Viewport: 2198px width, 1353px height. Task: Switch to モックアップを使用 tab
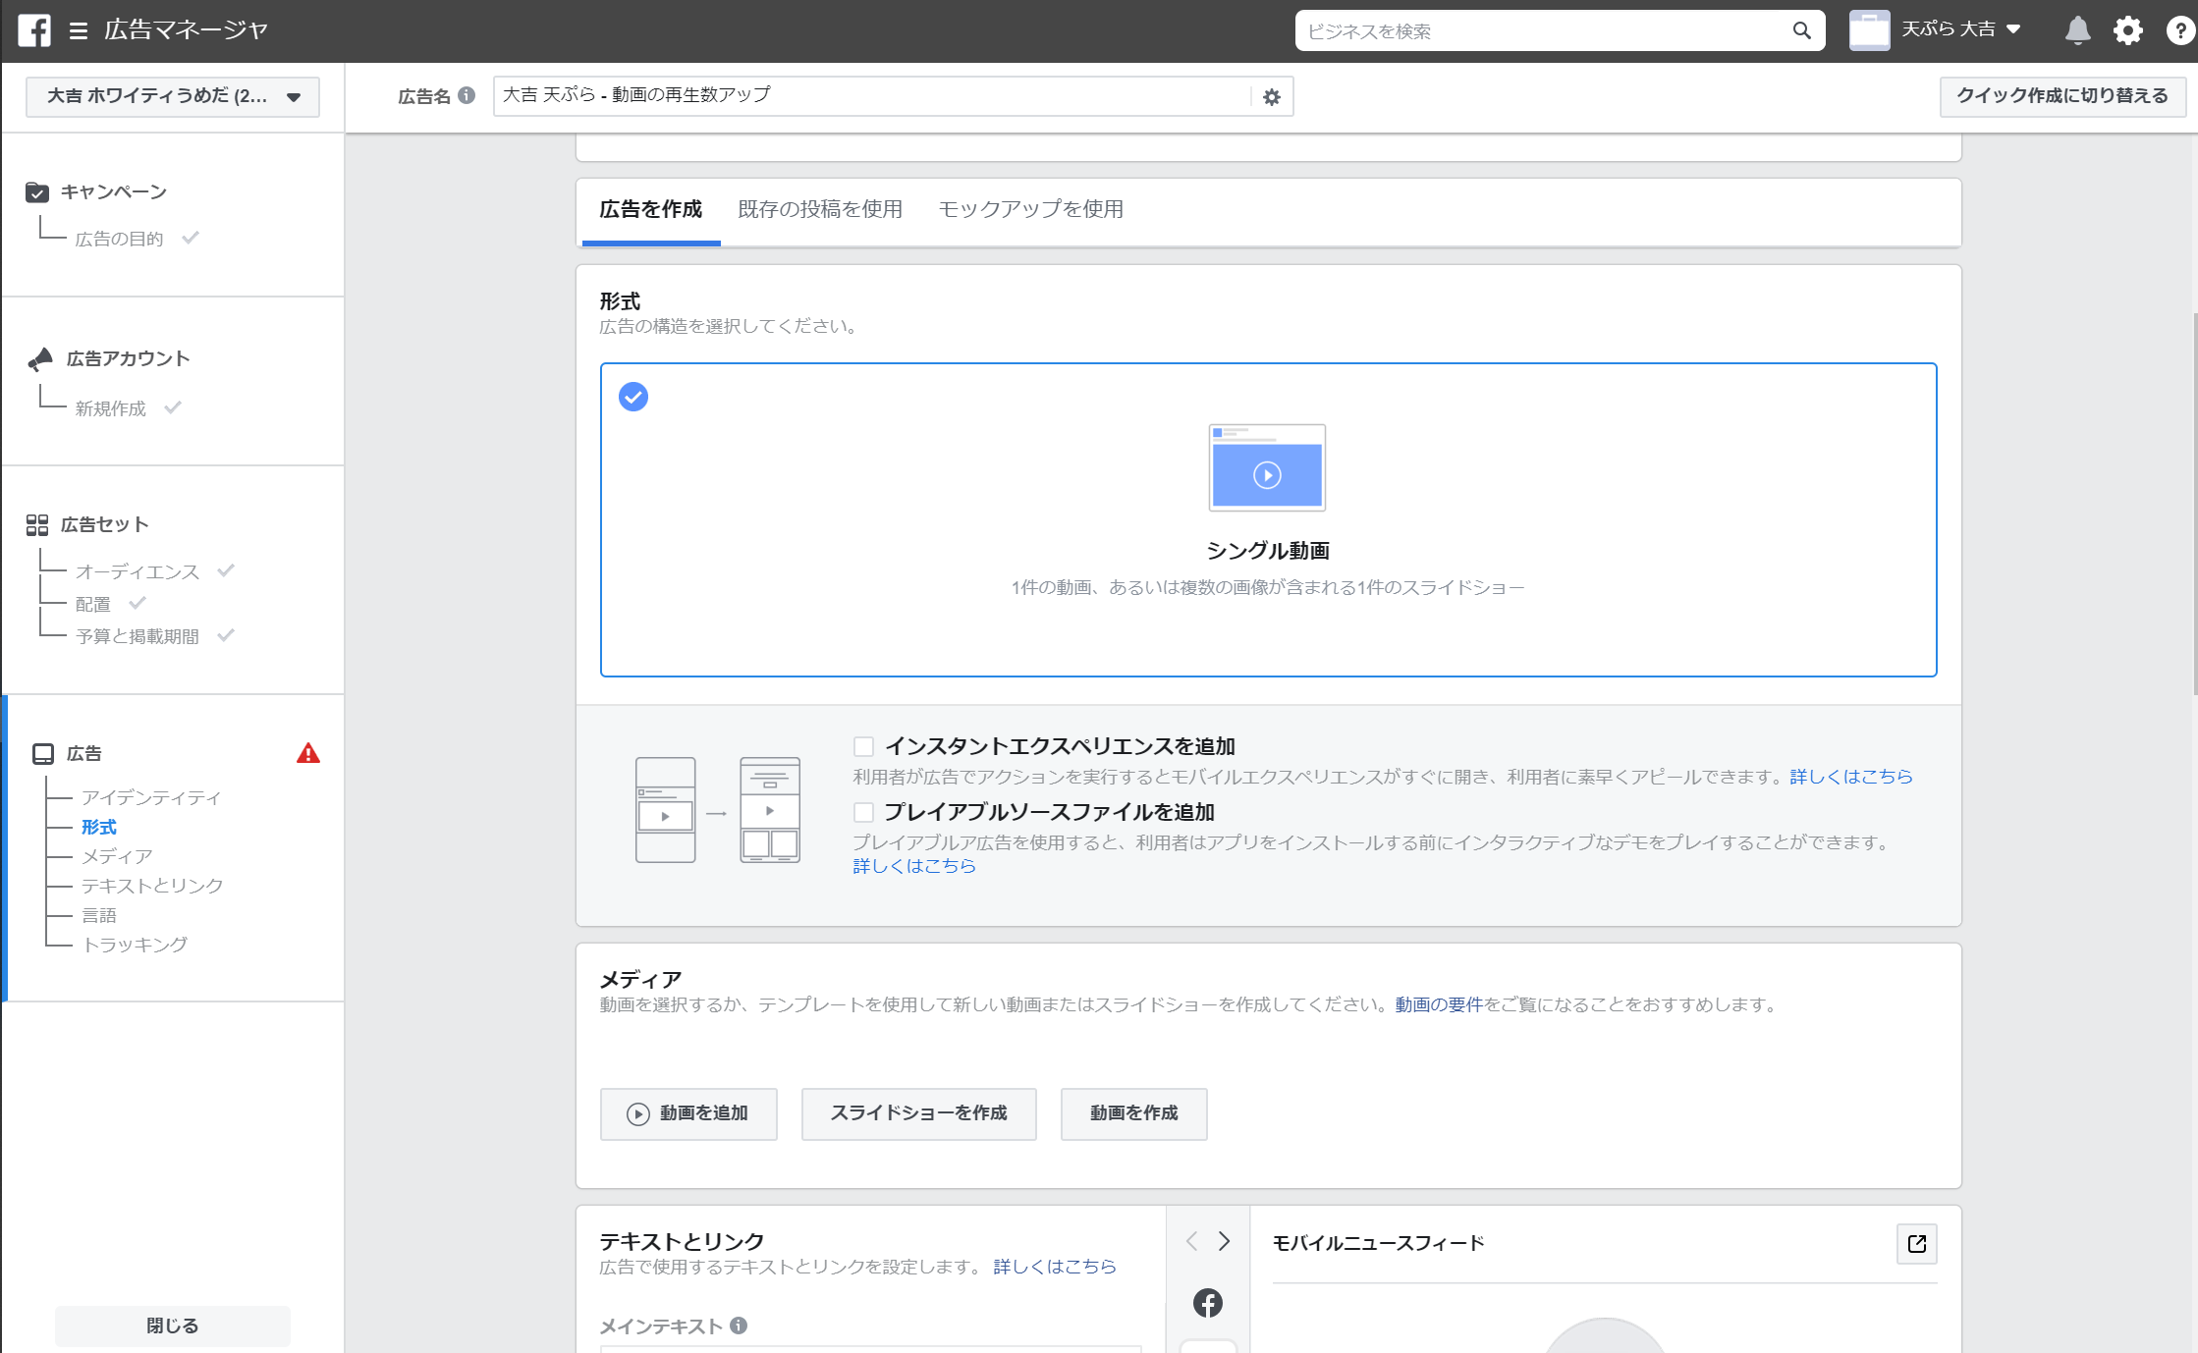click(x=1030, y=209)
